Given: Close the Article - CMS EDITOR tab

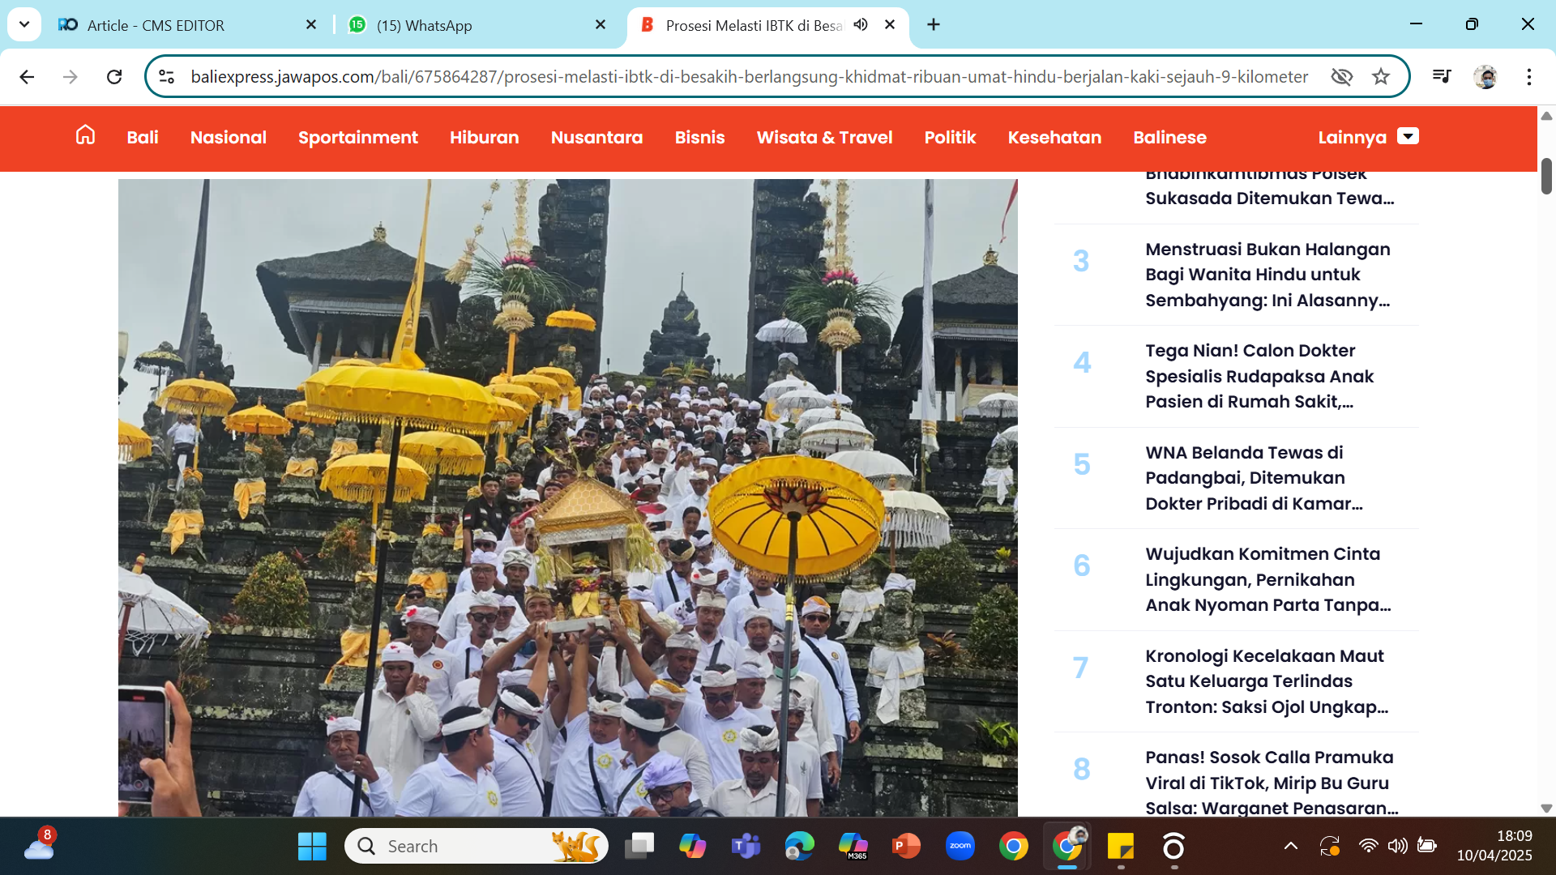Looking at the screenshot, I should 311,25.
